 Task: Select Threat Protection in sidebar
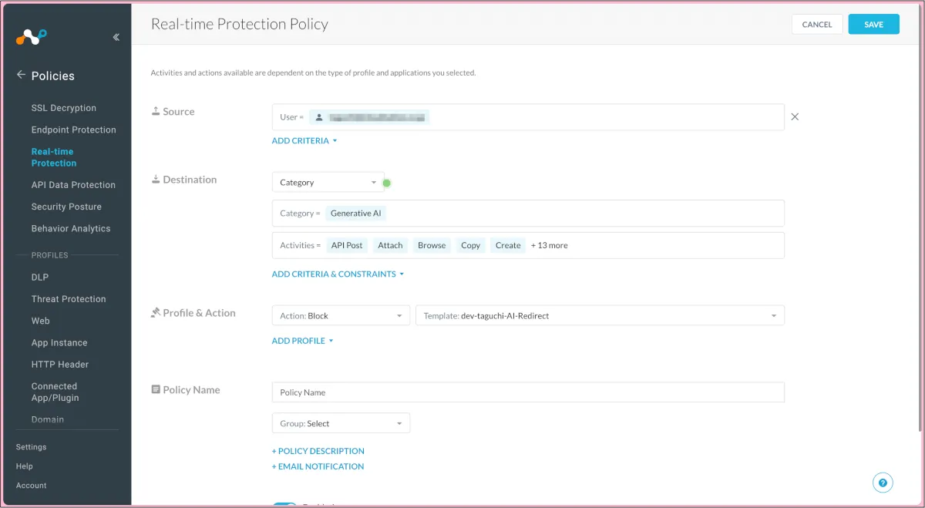[x=69, y=299]
